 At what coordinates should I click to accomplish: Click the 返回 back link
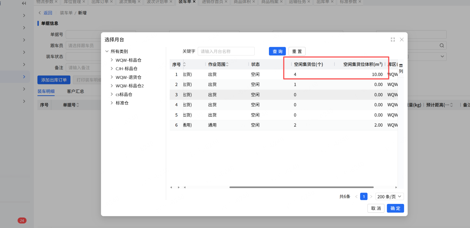click(x=48, y=13)
